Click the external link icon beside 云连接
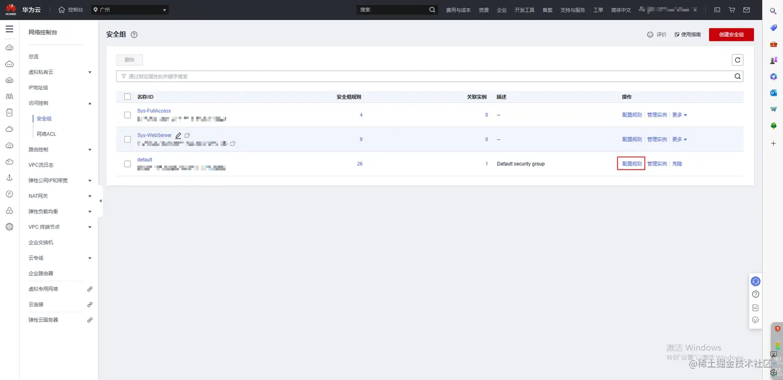Viewport: 783px width, 380px height. coord(90,305)
